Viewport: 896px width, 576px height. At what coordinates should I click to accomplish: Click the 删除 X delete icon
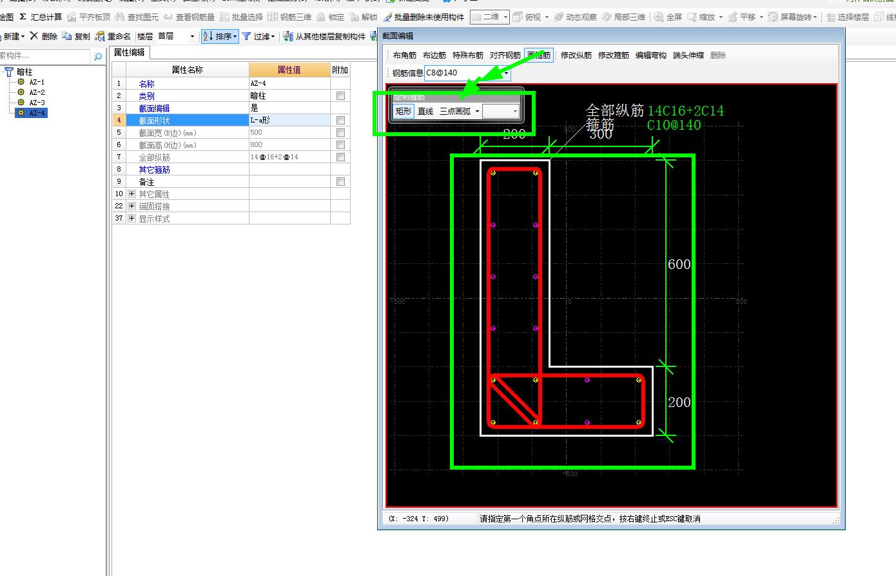pyautogui.click(x=34, y=36)
